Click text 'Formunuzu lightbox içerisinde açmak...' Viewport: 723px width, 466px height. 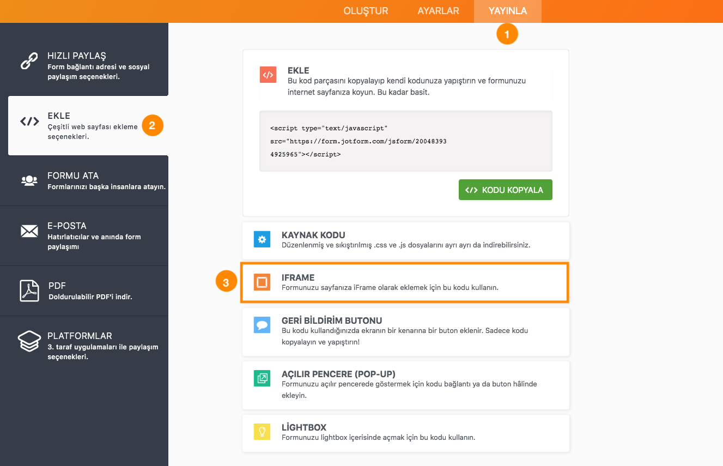click(x=379, y=437)
